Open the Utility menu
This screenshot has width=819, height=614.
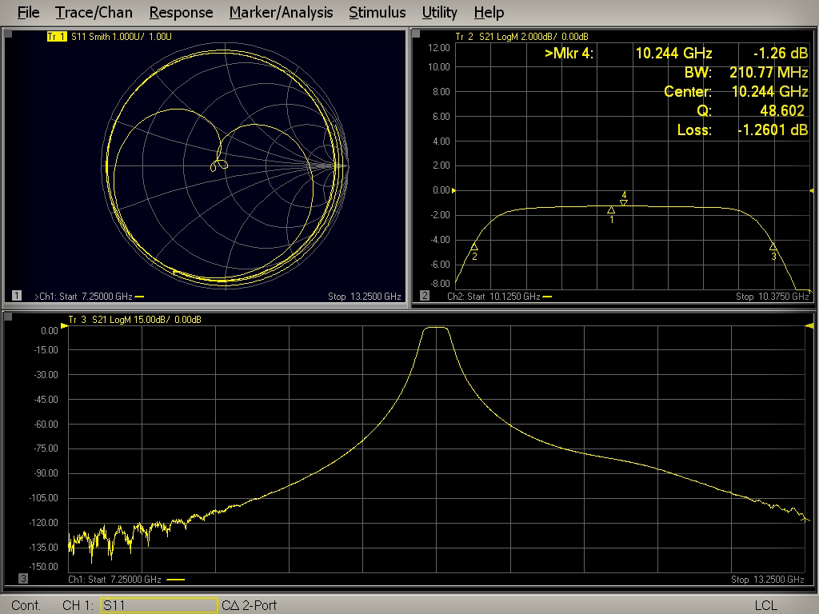439,13
